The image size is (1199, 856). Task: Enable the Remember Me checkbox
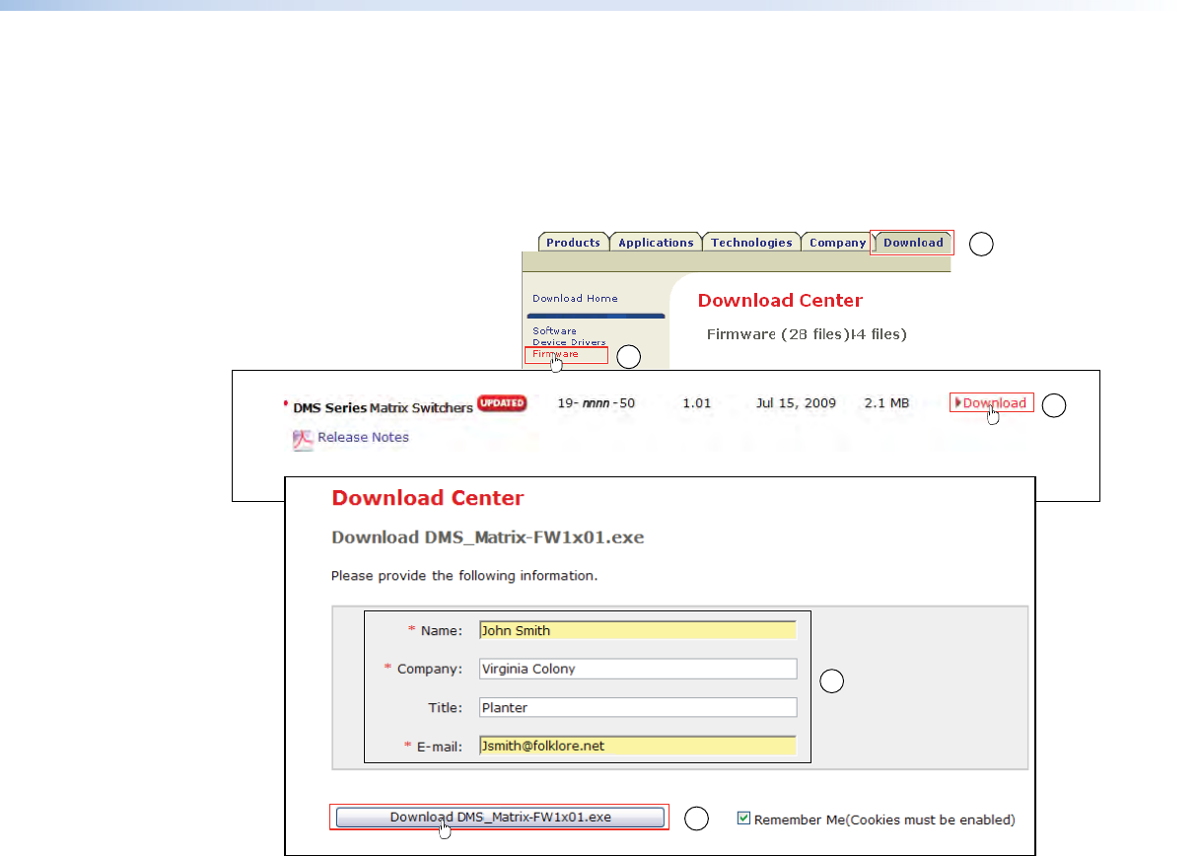click(x=744, y=818)
